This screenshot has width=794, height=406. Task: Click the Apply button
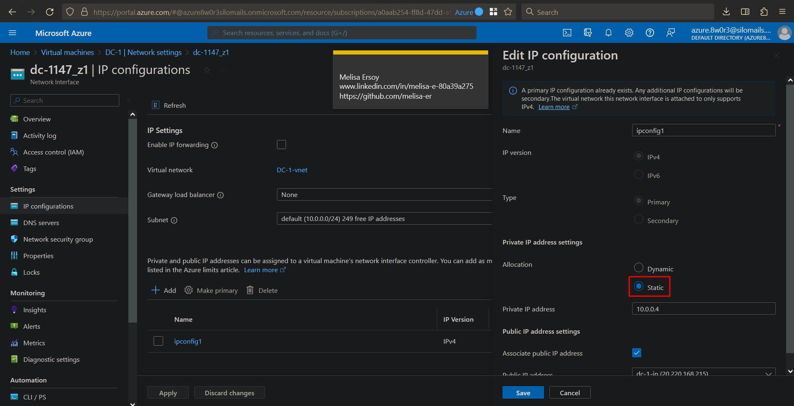(168, 392)
